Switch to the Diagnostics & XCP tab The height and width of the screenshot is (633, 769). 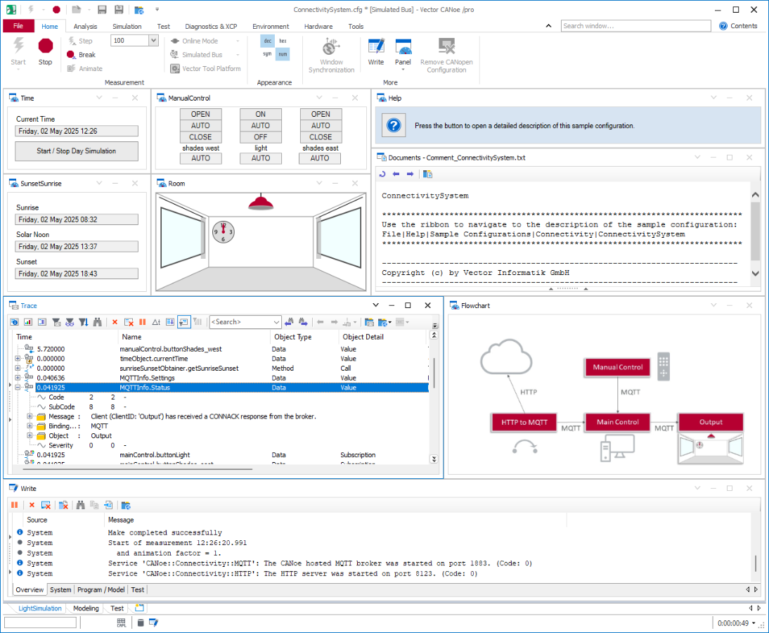point(211,27)
